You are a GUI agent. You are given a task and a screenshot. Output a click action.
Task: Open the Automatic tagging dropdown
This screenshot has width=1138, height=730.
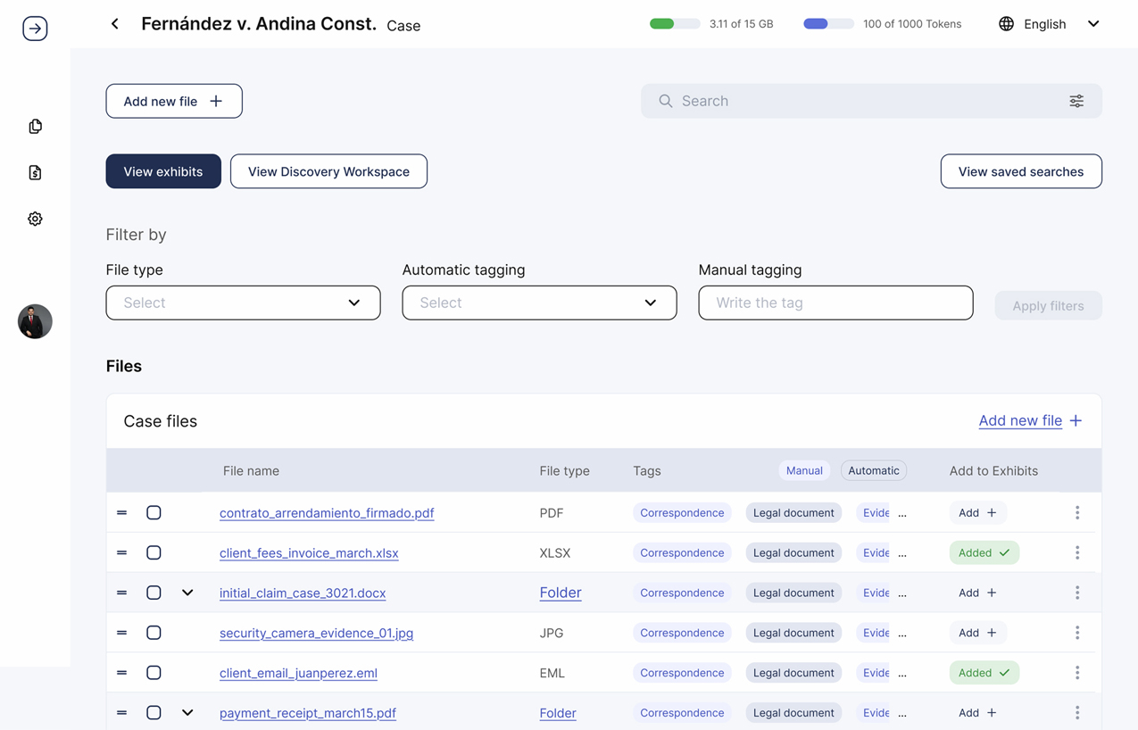tap(539, 303)
